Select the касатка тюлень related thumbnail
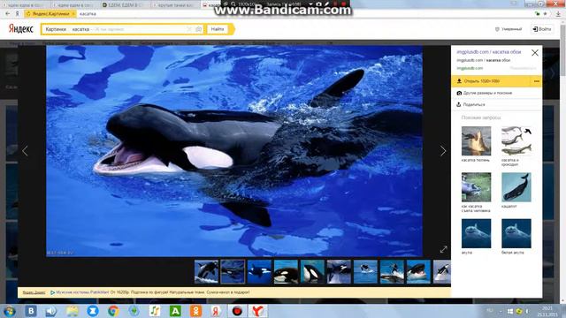 pos(476,141)
